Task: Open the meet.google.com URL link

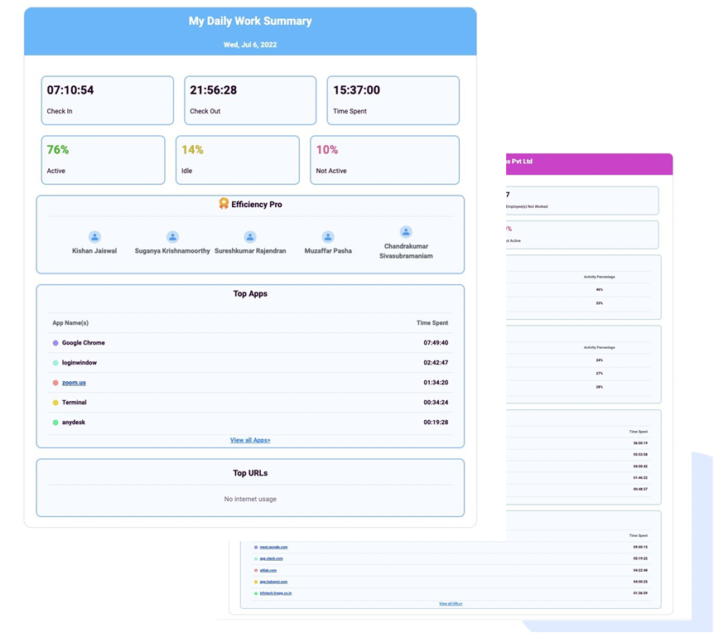Action: point(273,547)
